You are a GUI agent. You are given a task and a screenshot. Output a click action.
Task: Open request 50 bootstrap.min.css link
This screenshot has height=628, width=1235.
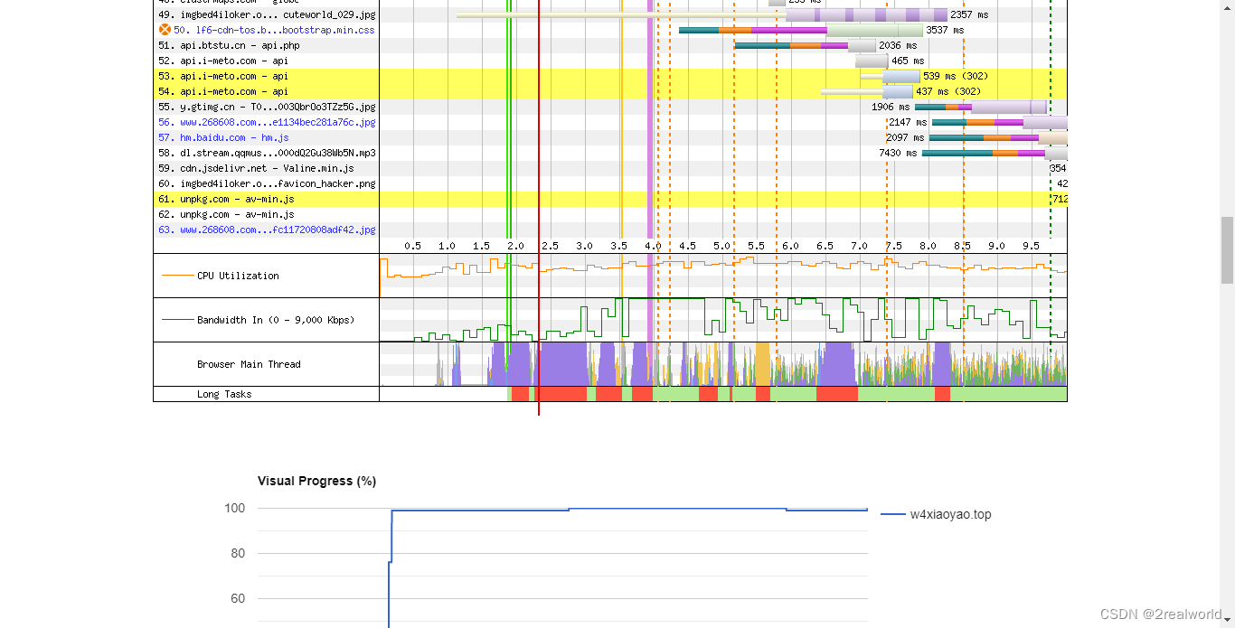[x=273, y=30]
